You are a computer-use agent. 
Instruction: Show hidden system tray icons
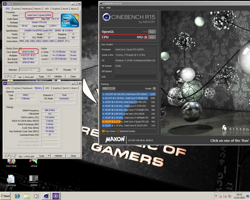point(216,196)
